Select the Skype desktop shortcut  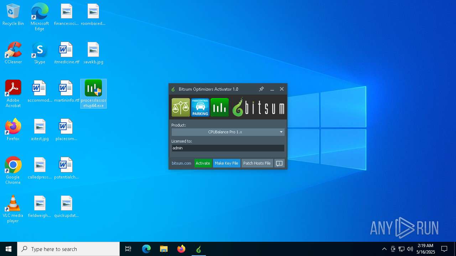(x=40, y=53)
